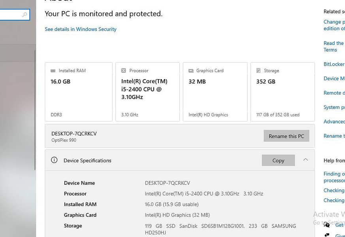This screenshot has width=345, height=237.
Task: Copy the device specifications
Action: [x=278, y=160]
